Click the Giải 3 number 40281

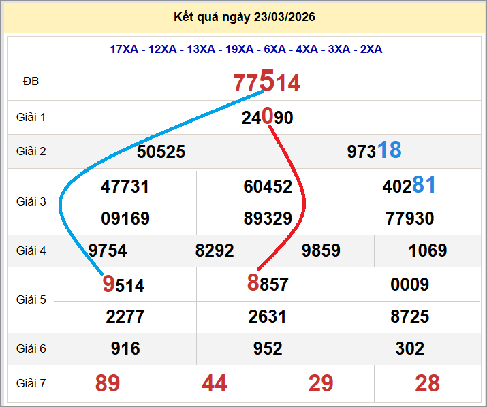point(409,186)
